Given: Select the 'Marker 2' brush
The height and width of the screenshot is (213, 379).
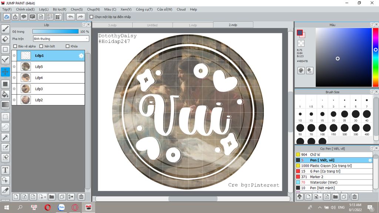Looking at the screenshot, I should pyautogui.click(x=334, y=177).
